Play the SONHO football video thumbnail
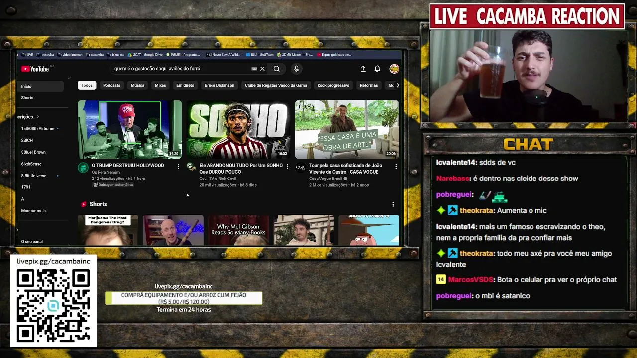 [238, 129]
